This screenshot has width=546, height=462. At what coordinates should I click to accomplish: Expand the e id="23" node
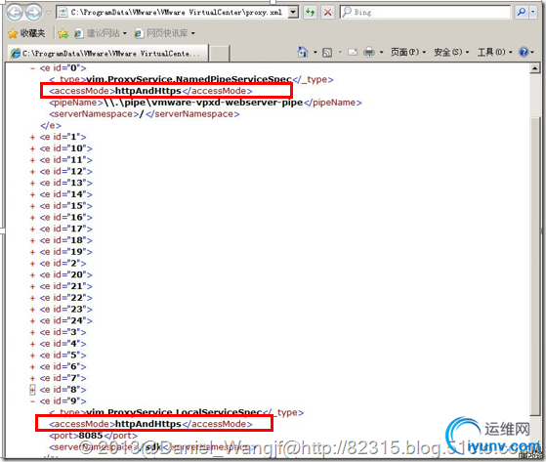tap(32, 310)
